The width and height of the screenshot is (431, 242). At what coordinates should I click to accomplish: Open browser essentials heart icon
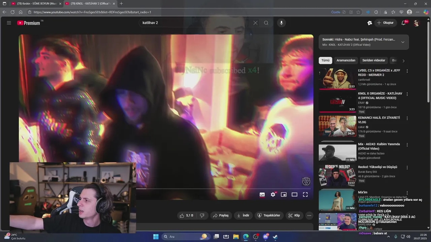pyautogui.click(x=401, y=12)
